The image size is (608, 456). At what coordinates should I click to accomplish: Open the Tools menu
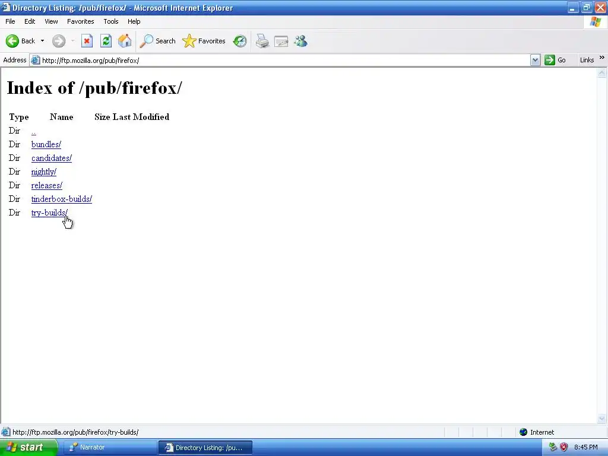pyautogui.click(x=110, y=21)
